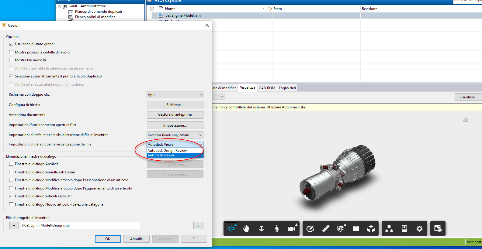
Task: Select the Measure ruler tool
Action: pyautogui.click(x=325, y=228)
